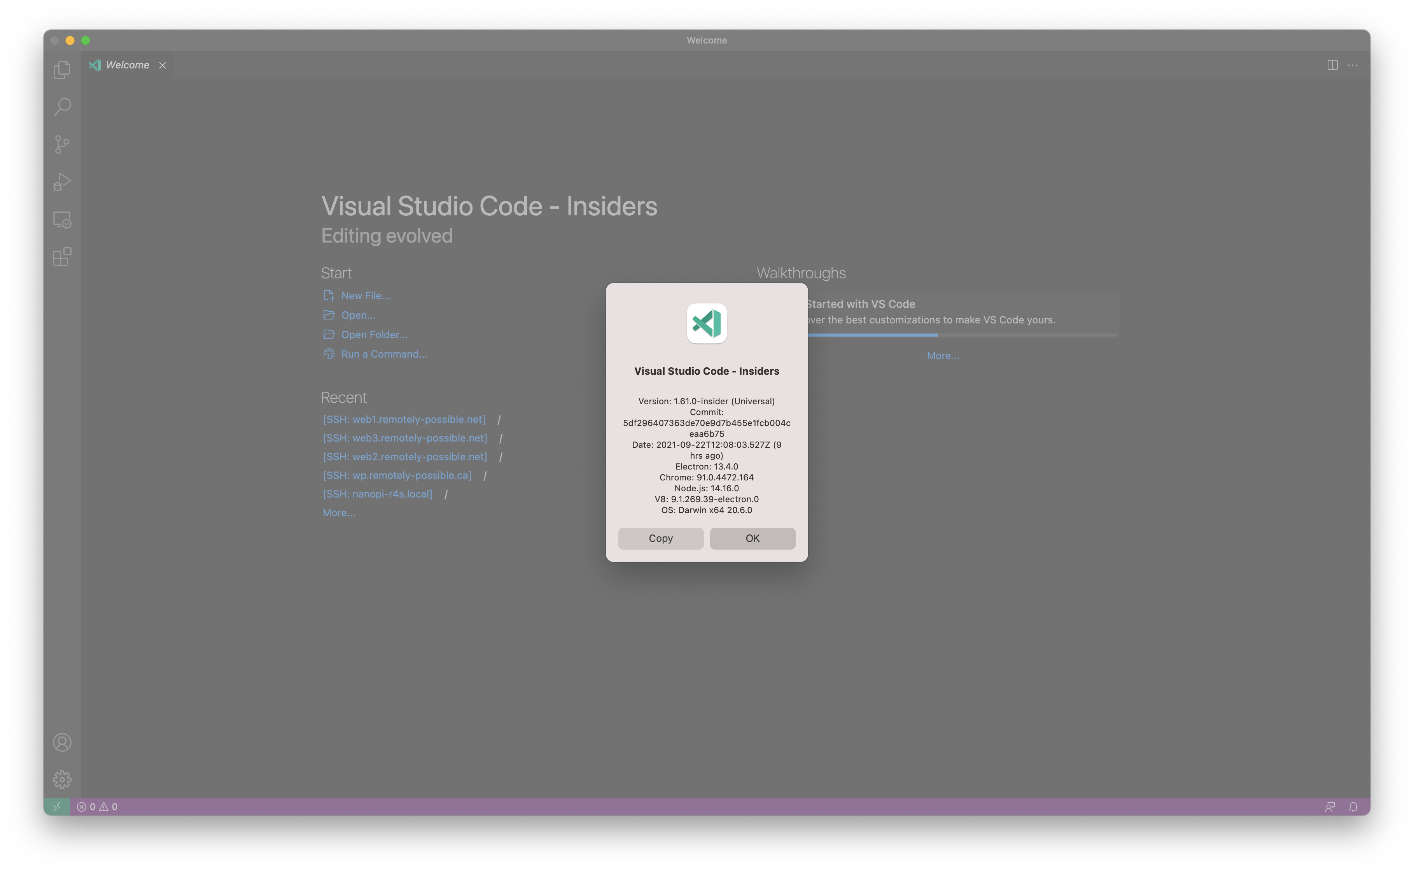
Task: Open the remote connection indicator in status bar
Action: pyautogui.click(x=57, y=807)
